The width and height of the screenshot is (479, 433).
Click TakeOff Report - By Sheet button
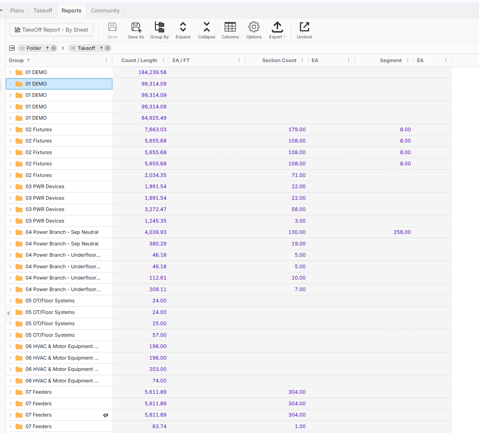click(51, 30)
